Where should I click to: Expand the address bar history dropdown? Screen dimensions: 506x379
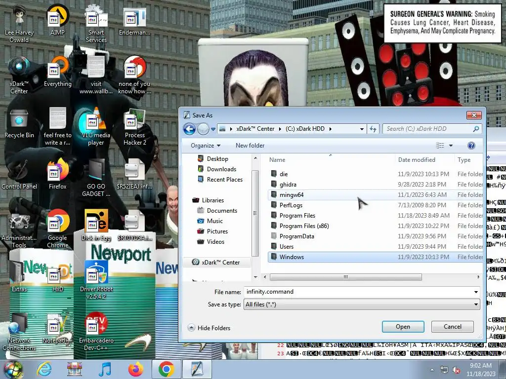[362, 129]
